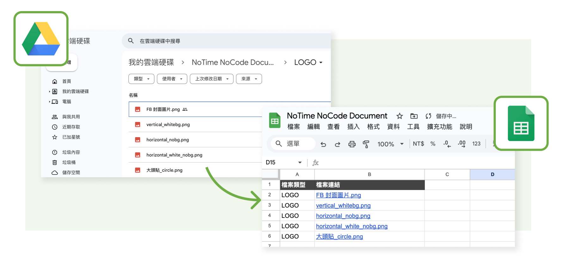This screenshot has height=268, width=563.
Task: Select column D header in Sheets
Action: 492,175
